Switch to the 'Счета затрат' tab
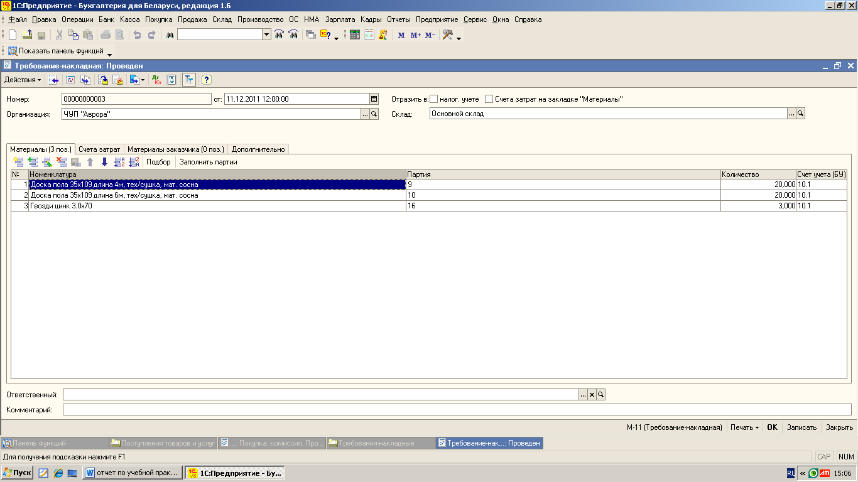The width and height of the screenshot is (858, 482). point(99,149)
